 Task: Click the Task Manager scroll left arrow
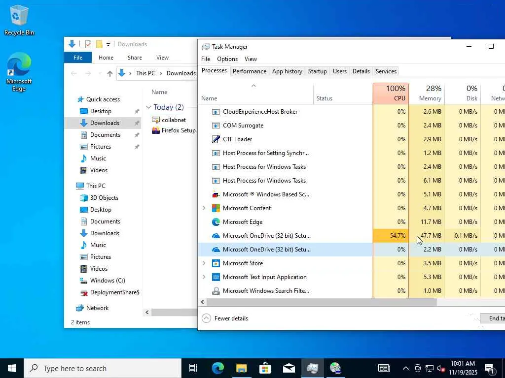pyautogui.click(x=202, y=302)
